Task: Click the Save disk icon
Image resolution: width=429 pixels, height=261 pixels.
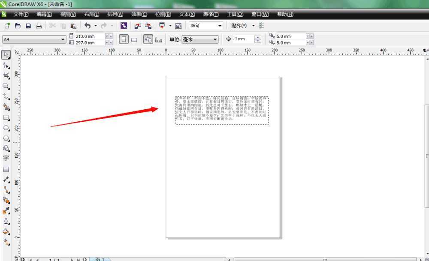Action: (x=28, y=26)
